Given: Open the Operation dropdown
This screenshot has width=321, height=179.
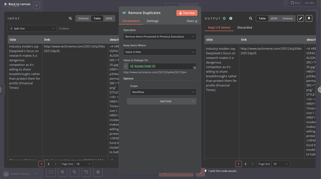Looking at the screenshot, I should 160,37.
